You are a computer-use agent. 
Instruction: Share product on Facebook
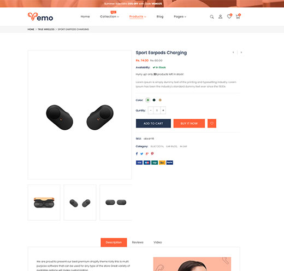tap(137, 154)
